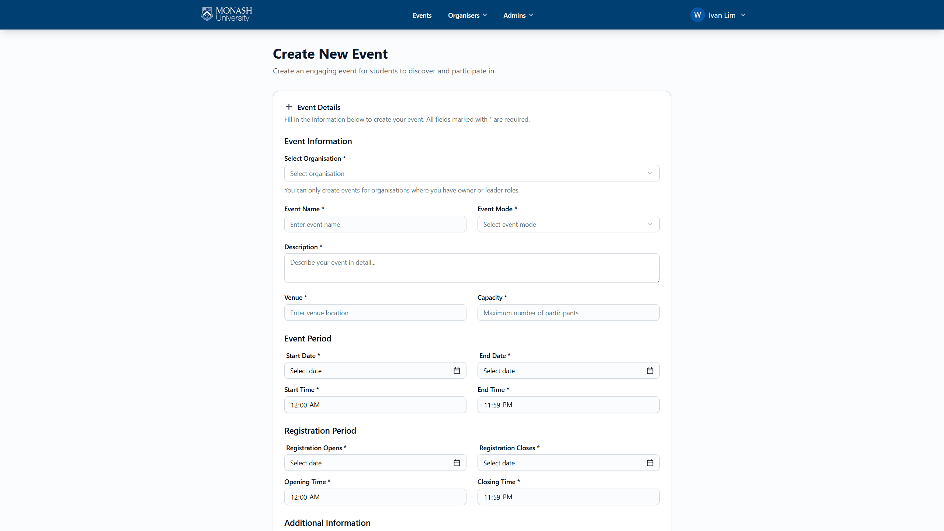The height and width of the screenshot is (531, 944).
Task: Open the Start Date calendar picker
Action: coord(457,371)
